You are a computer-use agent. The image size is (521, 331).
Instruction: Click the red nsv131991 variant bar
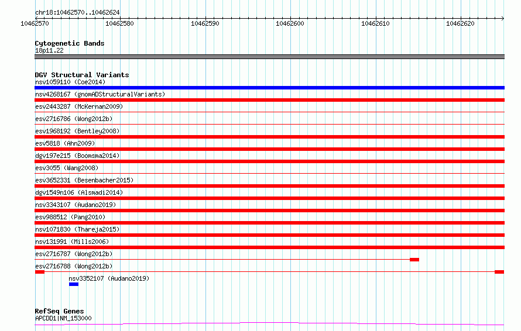tap(269, 247)
